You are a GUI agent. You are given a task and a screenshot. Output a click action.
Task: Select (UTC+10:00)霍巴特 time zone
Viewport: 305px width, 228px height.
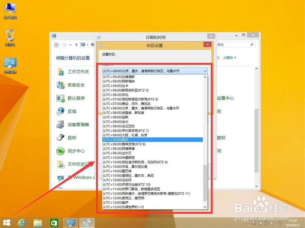[152, 171]
